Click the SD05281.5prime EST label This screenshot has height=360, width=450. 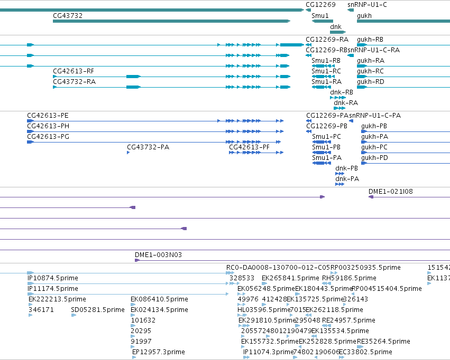pos(98,310)
